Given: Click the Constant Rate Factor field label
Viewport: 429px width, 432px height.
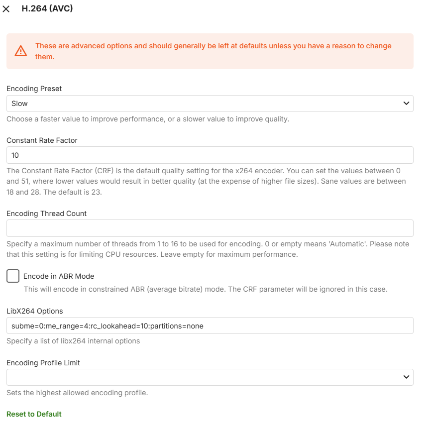Looking at the screenshot, I should tap(42, 140).
